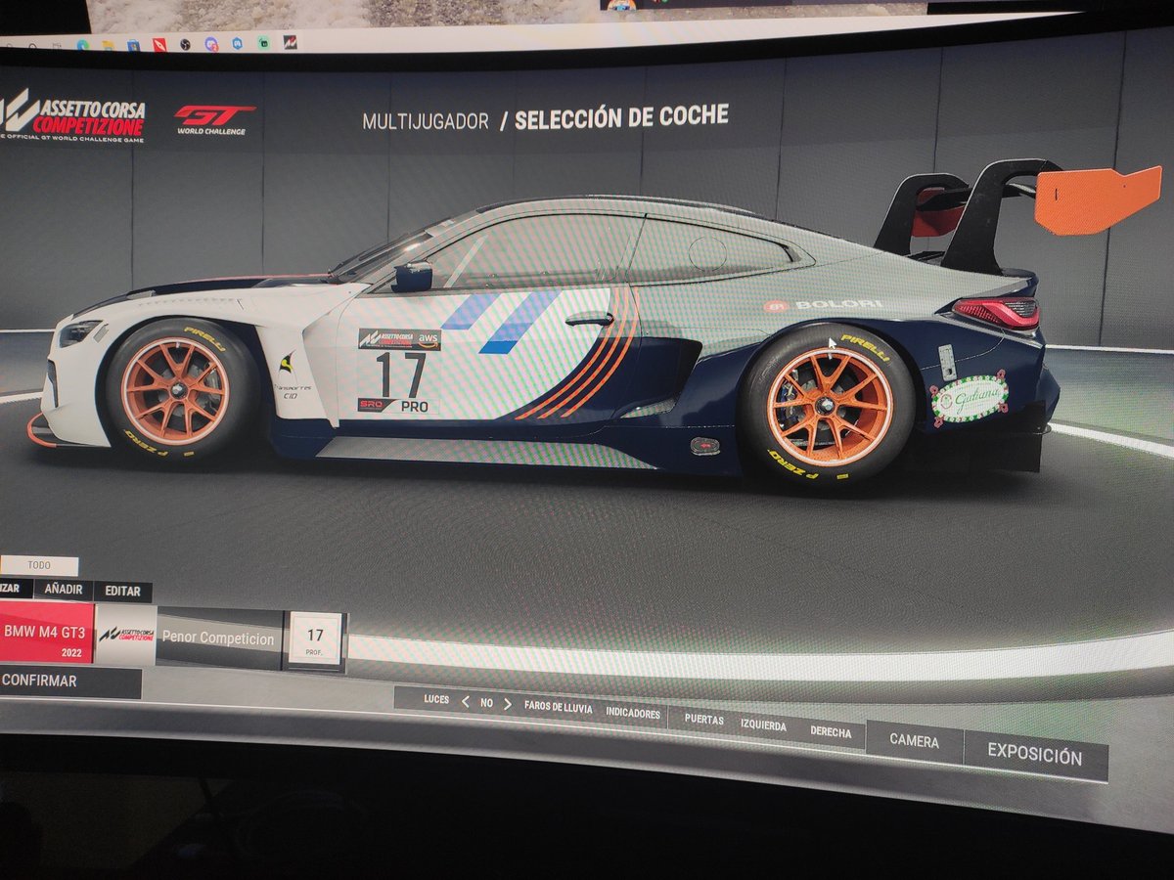The height and width of the screenshot is (880, 1174).
Task: Click the Luces label
Action: click(436, 699)
